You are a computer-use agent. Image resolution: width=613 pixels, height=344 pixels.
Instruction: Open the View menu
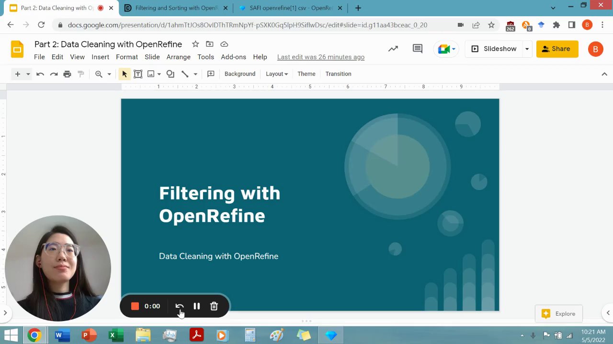click(x=77, y=57)
